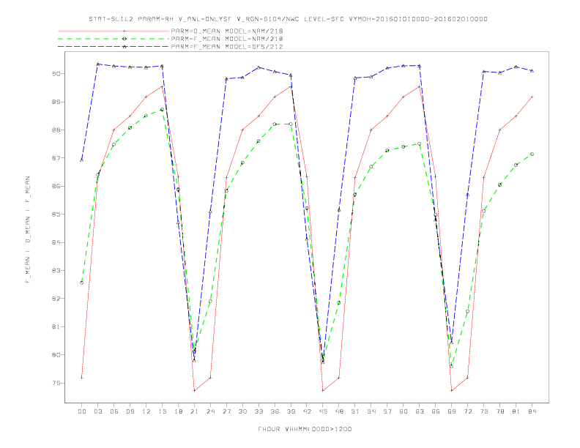Click y-axis tick label 80
This screenshot has height=448, width=580.
click(56, 354)
